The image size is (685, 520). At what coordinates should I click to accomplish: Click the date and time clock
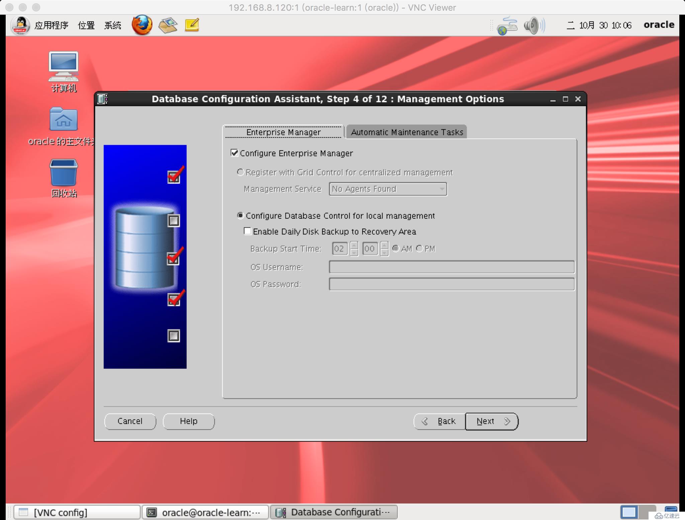pyautogui.click(x=599, y=25)
